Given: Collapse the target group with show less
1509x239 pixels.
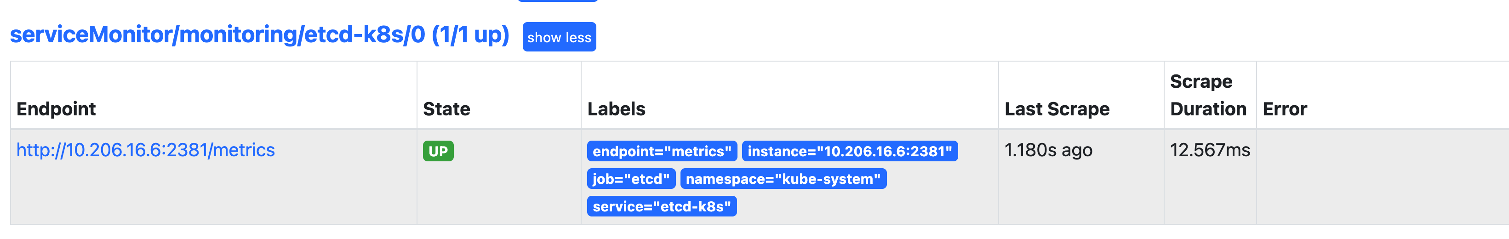Looking at the screenshot, I should [x=559, y=37].
